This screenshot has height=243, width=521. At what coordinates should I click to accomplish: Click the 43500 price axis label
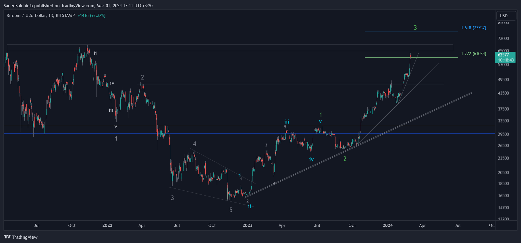click(x=503, y=93)
